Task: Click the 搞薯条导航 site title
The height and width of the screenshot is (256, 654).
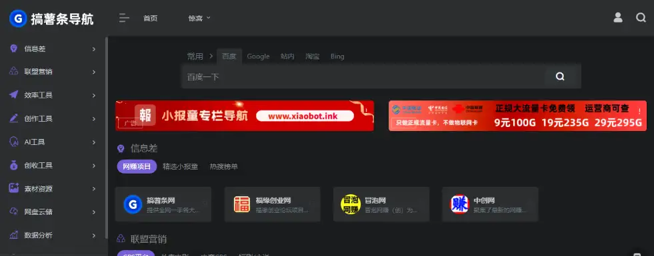Action: point(63,19)
